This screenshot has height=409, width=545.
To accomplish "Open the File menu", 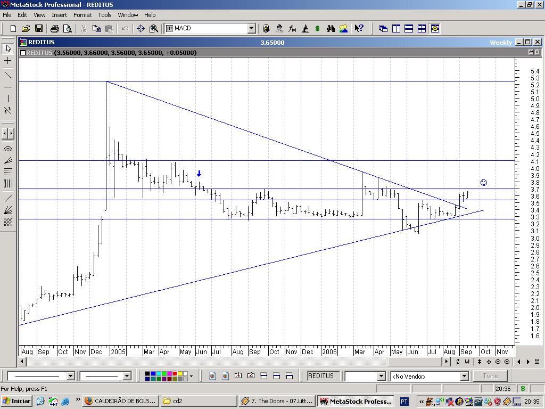I will (x=7, y=15).
